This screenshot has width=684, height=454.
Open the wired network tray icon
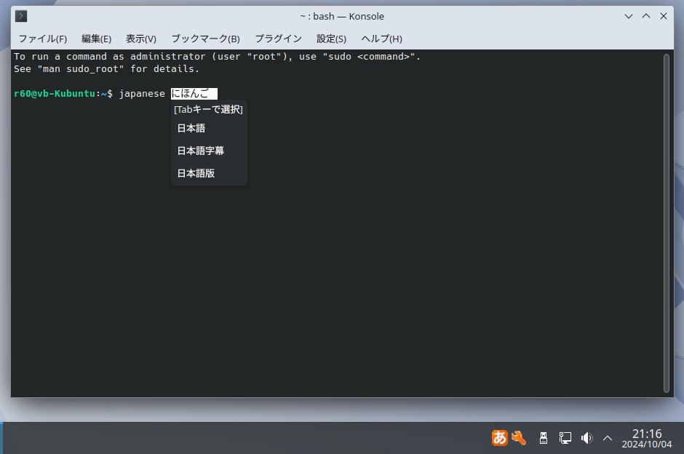pyautogui.click(x=565, y=437)
